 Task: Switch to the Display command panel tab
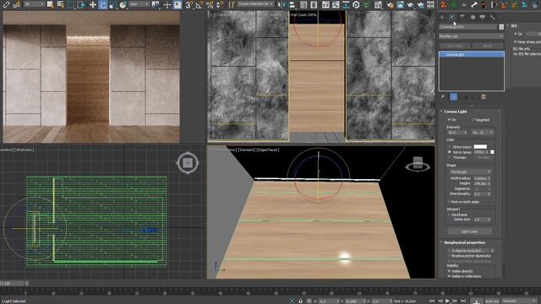[483, 17]
